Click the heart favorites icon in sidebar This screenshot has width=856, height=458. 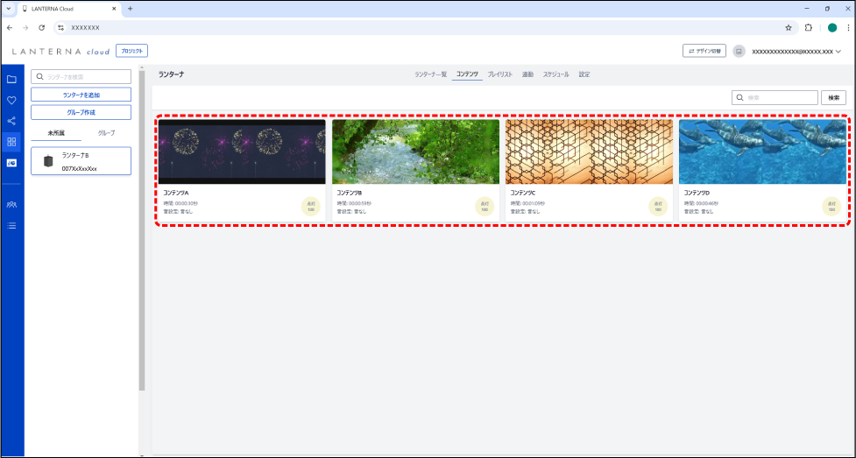[x=11, y=100]
